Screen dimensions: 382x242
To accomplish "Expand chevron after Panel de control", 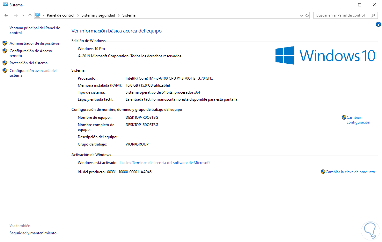I will (x=78, y=15).
